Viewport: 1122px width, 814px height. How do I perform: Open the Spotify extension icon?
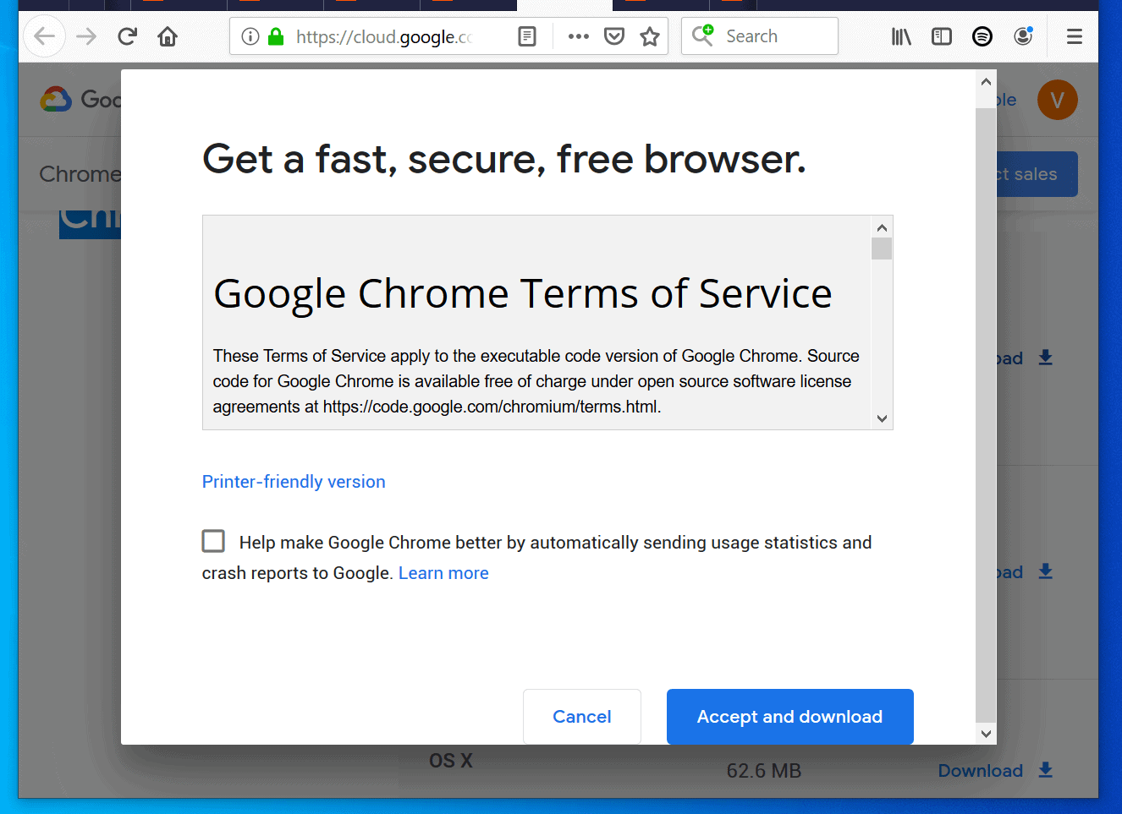click(982, 36)
